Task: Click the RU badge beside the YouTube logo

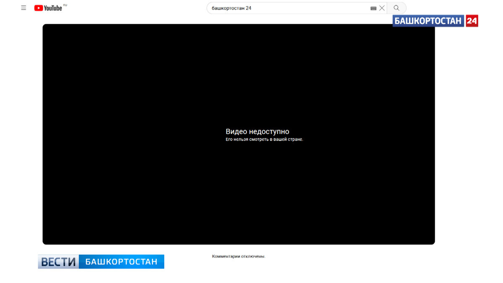Action: pyautogui.click(x=65, y=4)
